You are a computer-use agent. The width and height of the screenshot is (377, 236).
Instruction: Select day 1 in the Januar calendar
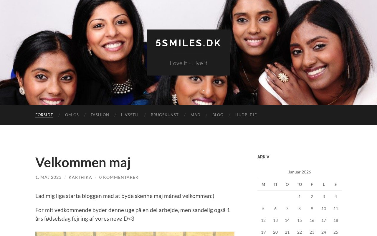[x=300, y=196]
